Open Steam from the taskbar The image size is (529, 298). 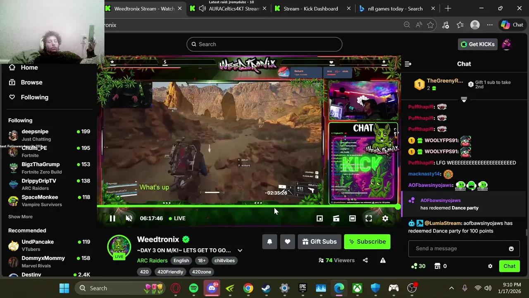(266, 288)
